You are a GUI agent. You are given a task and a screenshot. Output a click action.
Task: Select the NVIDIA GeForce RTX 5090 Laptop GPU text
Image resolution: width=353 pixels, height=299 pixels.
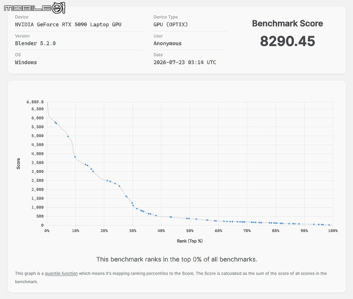click(x=68, y=24)
